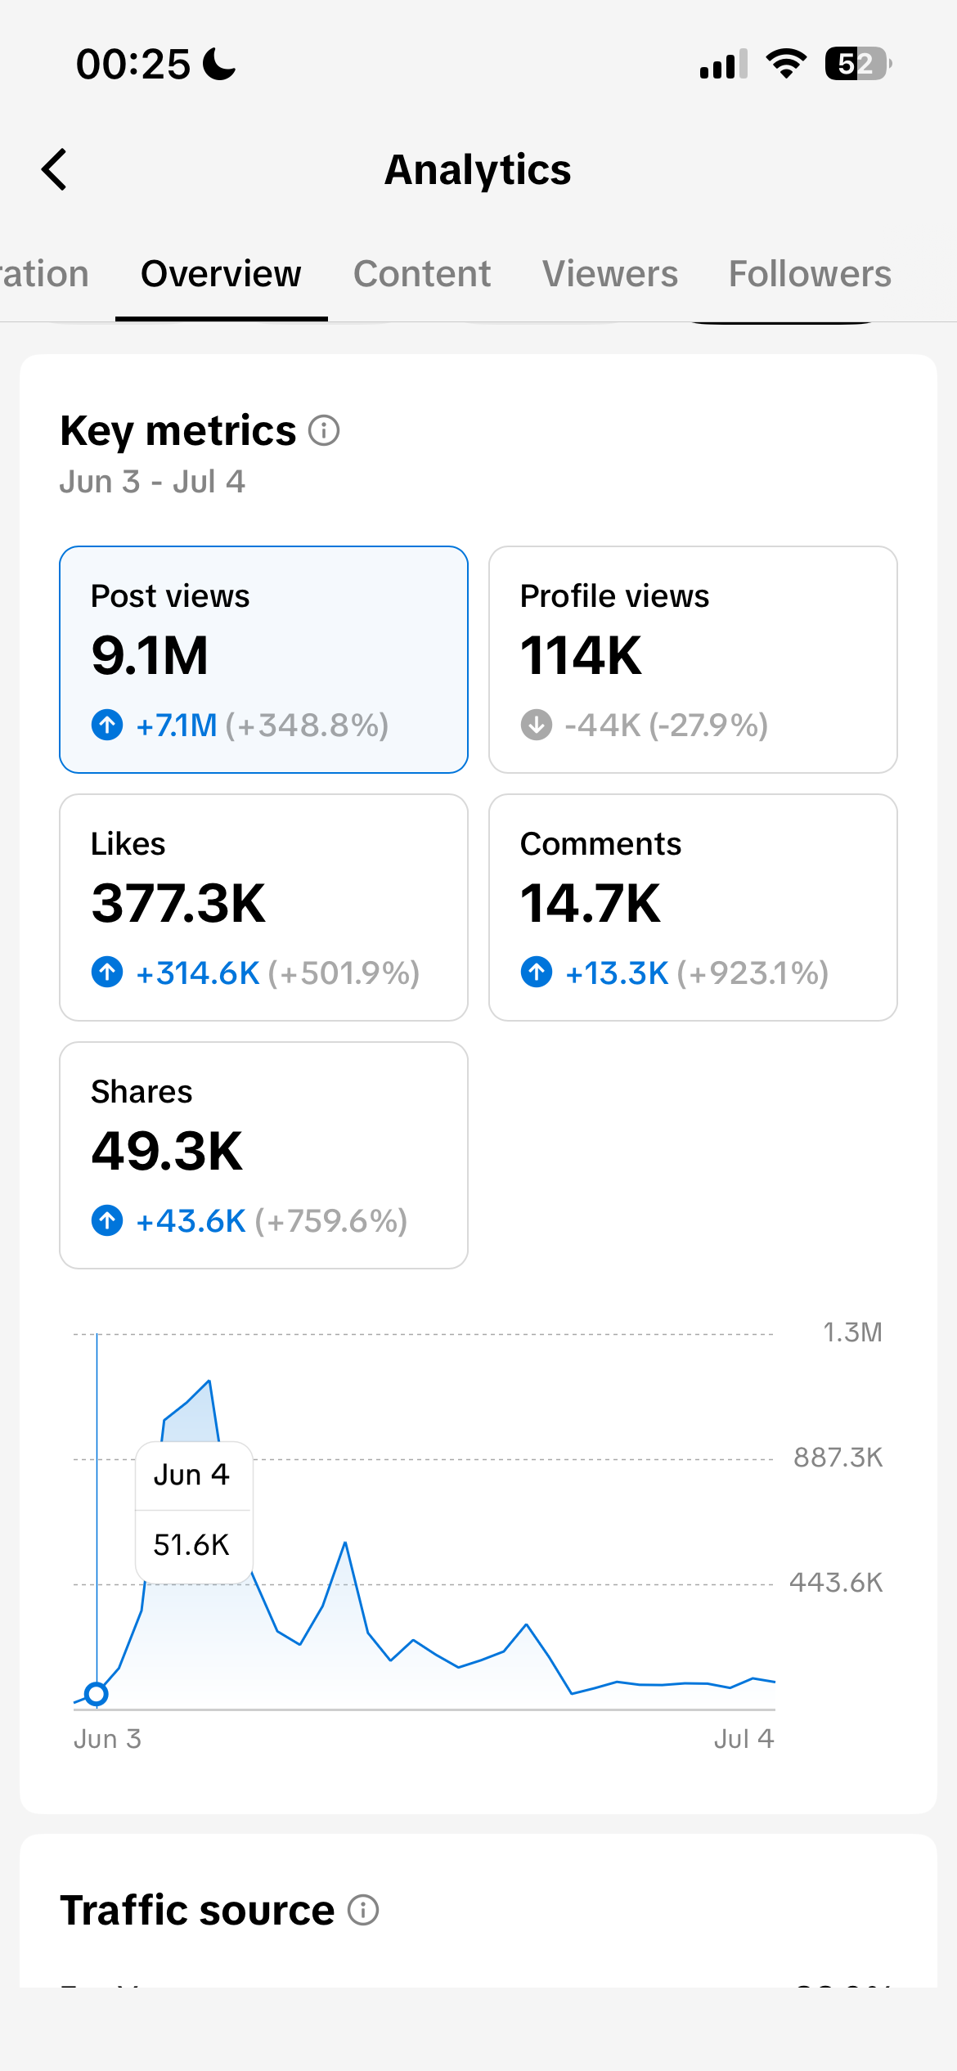Tap the Jul 4 x-axis label
The width and height of the screenshot is (957, 2071).
[744, 1739]
